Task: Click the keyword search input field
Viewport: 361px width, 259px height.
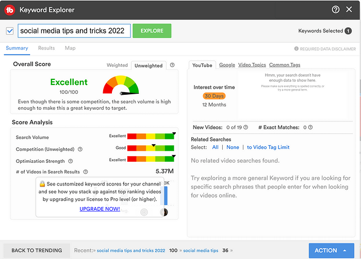Action: pyautogui.click(x=74, y=31)
